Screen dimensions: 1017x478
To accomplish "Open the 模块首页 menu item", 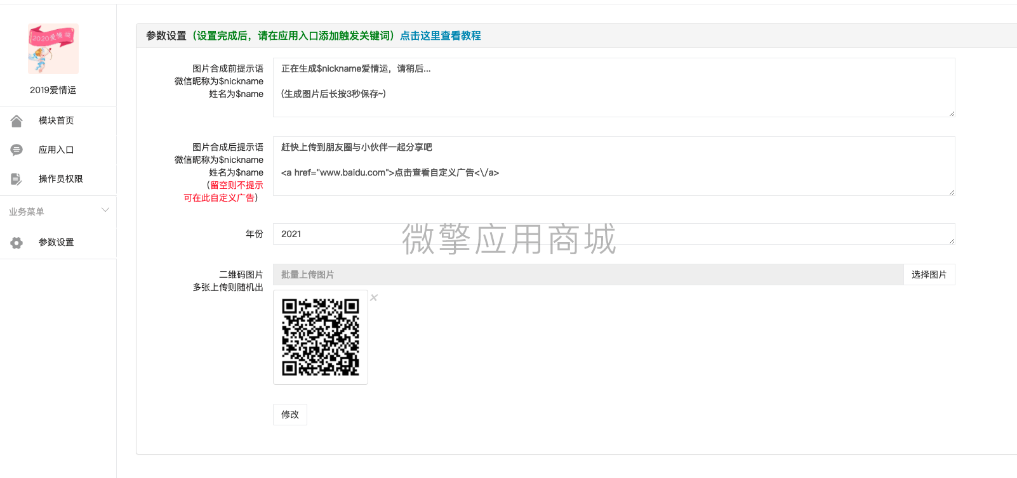I will point(58,120).
